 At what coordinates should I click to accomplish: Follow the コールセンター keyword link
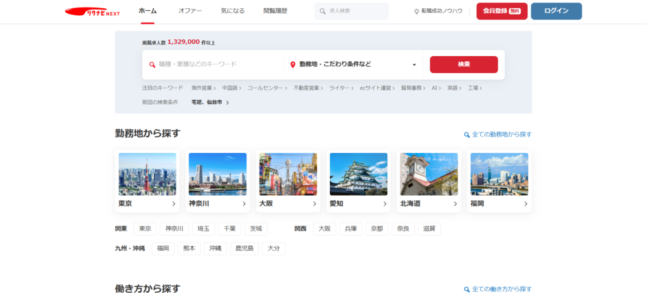[x=266, y=88]
